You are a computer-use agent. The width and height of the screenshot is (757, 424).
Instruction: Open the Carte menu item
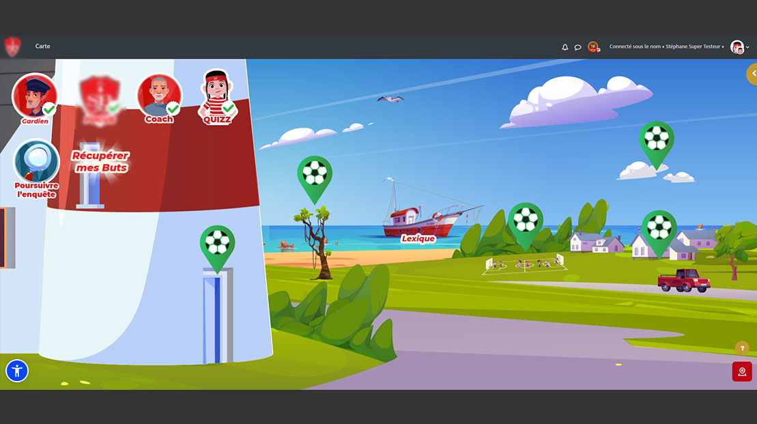click(x=42, y=46)
